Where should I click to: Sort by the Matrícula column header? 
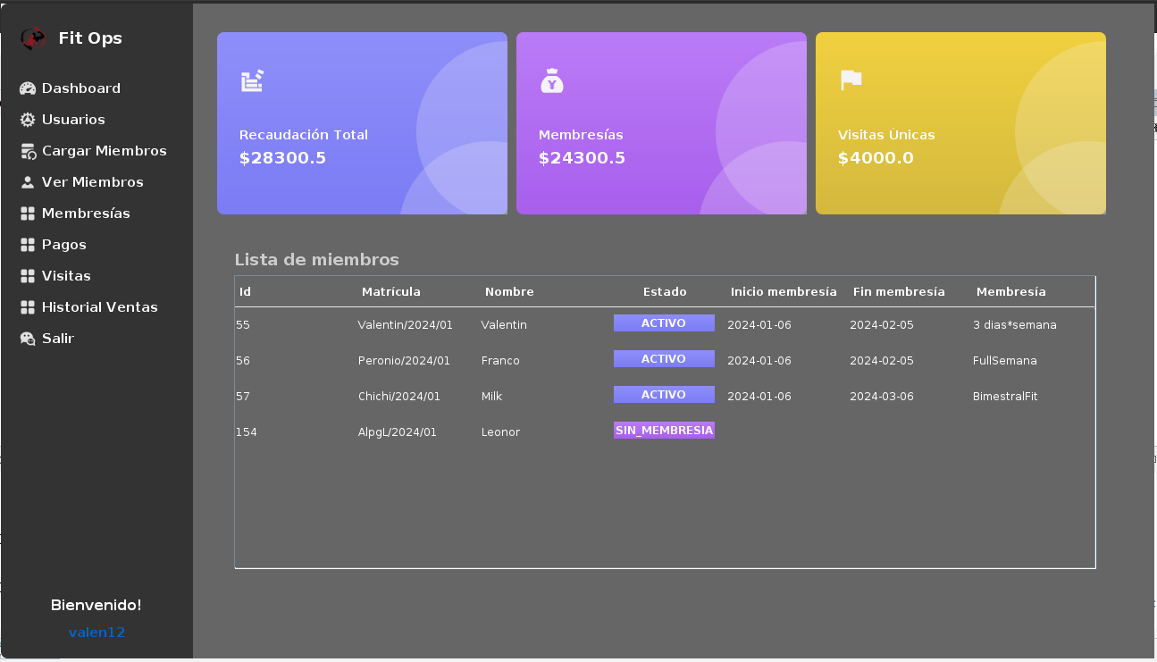(391, 292)
